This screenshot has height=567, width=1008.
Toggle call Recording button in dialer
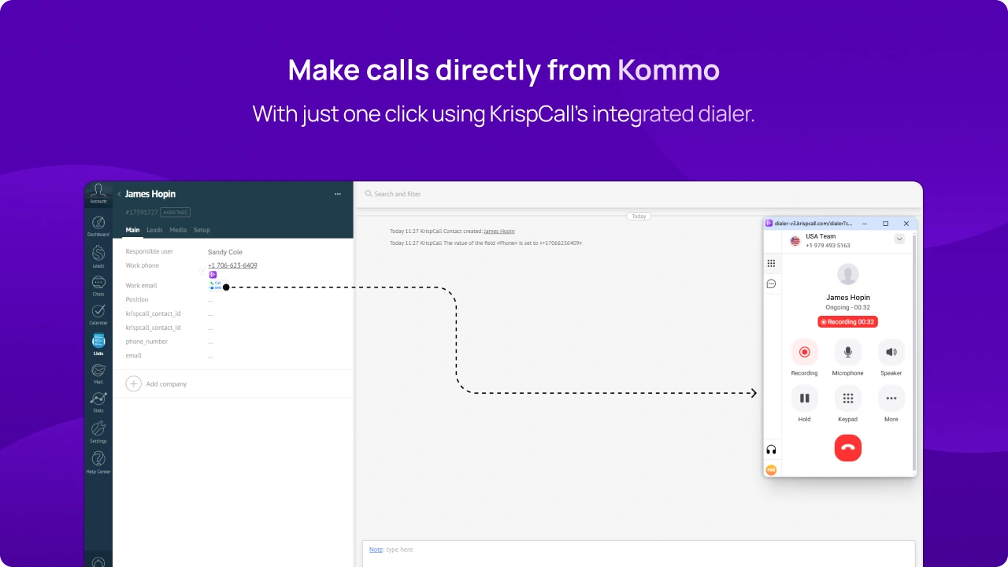(x=804, y=352)
